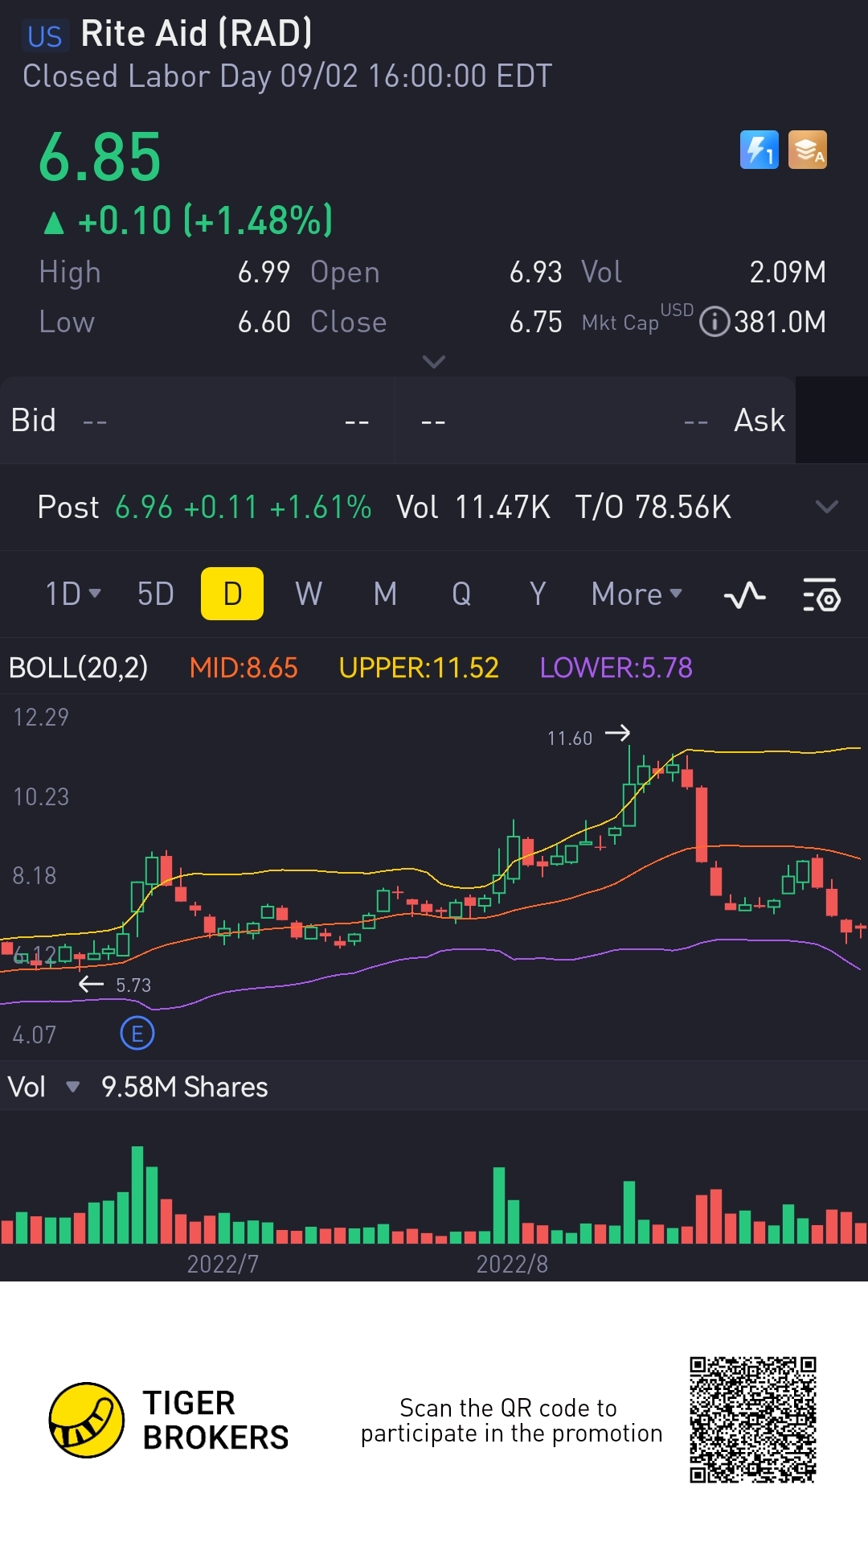Tap the 9.58M Shares volume label
The width and height of the screenshot is (868, 1559).
point(184,1088)
